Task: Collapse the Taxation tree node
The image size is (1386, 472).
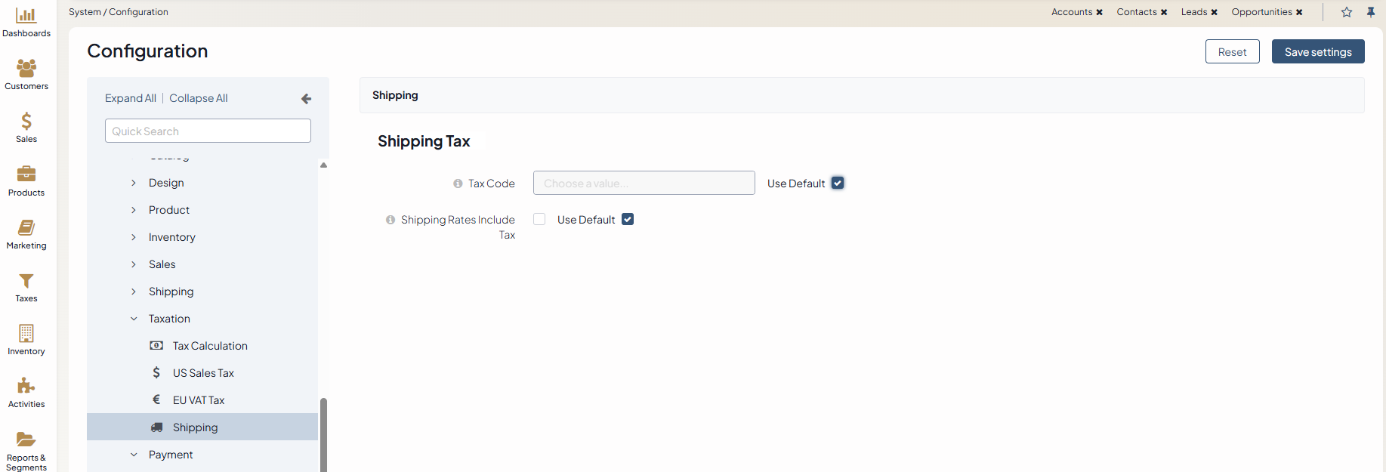Action: click(134, 319)
